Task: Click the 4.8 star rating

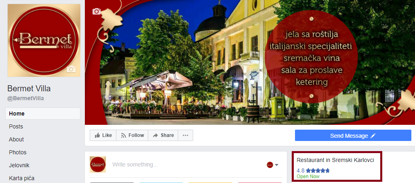Action: [313, 170]
